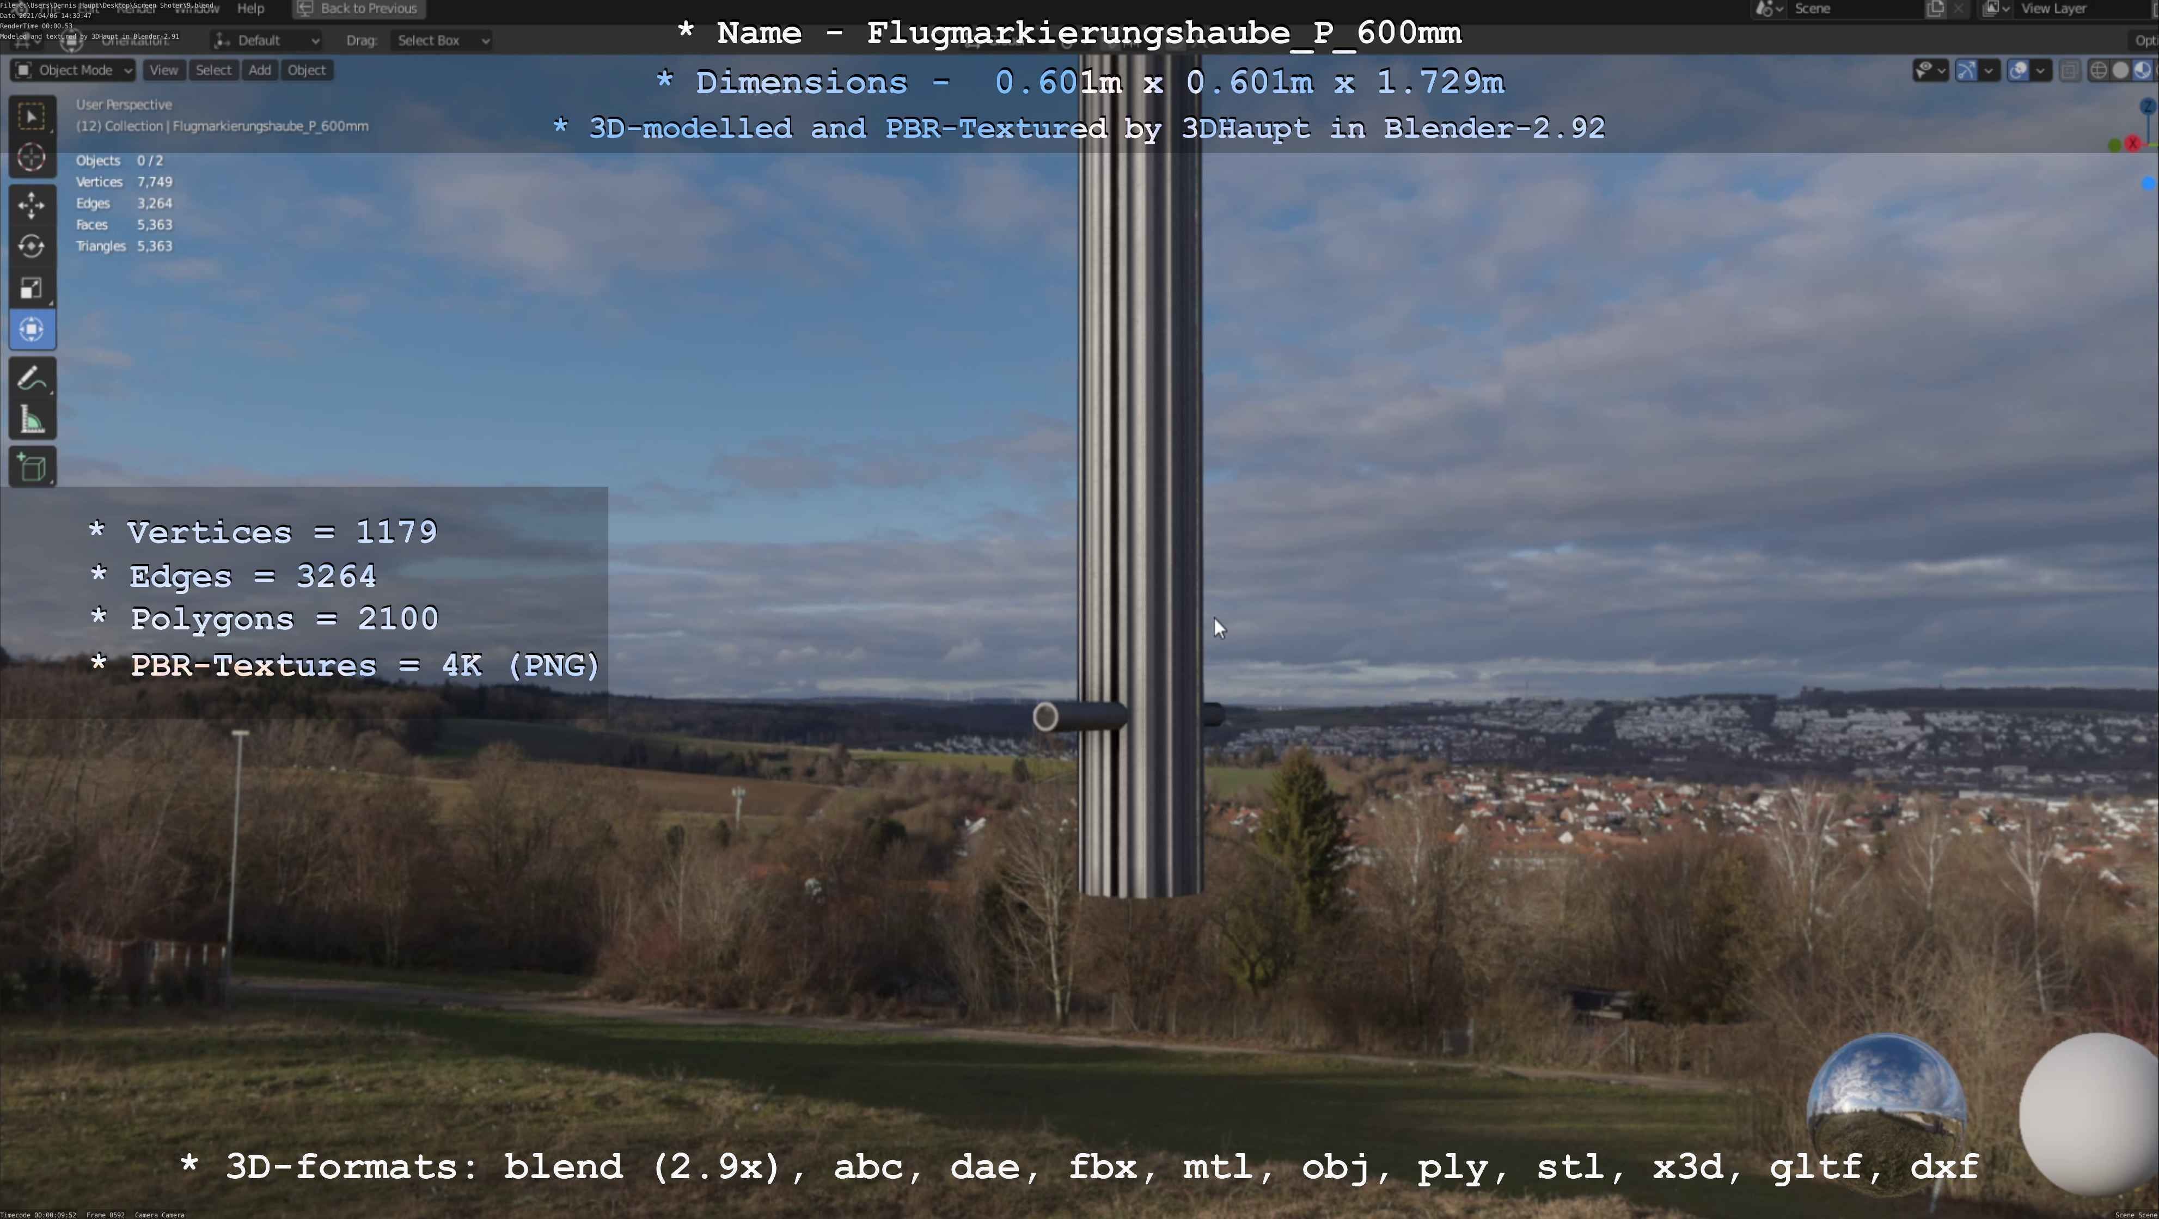
Task: Open the Add menu in viewport header
Action: tap(260, 70)
